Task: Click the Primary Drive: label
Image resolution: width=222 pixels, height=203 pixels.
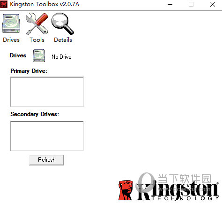Action: point(29,71)
